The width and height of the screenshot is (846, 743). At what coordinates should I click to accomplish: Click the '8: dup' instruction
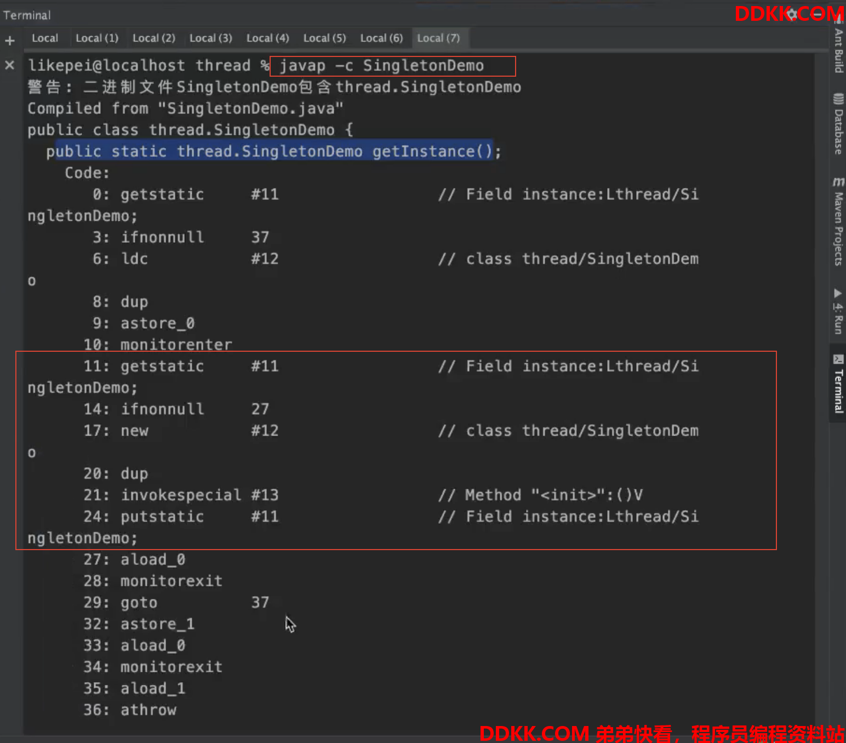pyautogui.click(x=121, y=302)
